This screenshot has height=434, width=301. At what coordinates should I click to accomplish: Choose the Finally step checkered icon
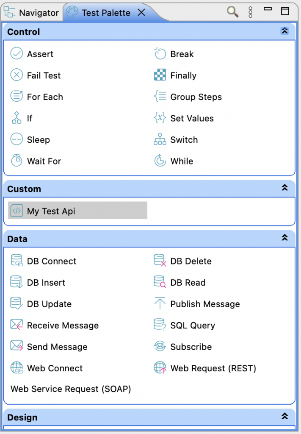coord(160,75)
